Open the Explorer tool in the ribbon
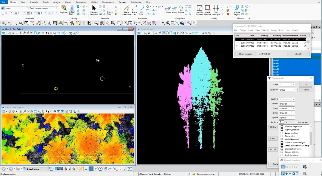 click(x=64, y=10)
